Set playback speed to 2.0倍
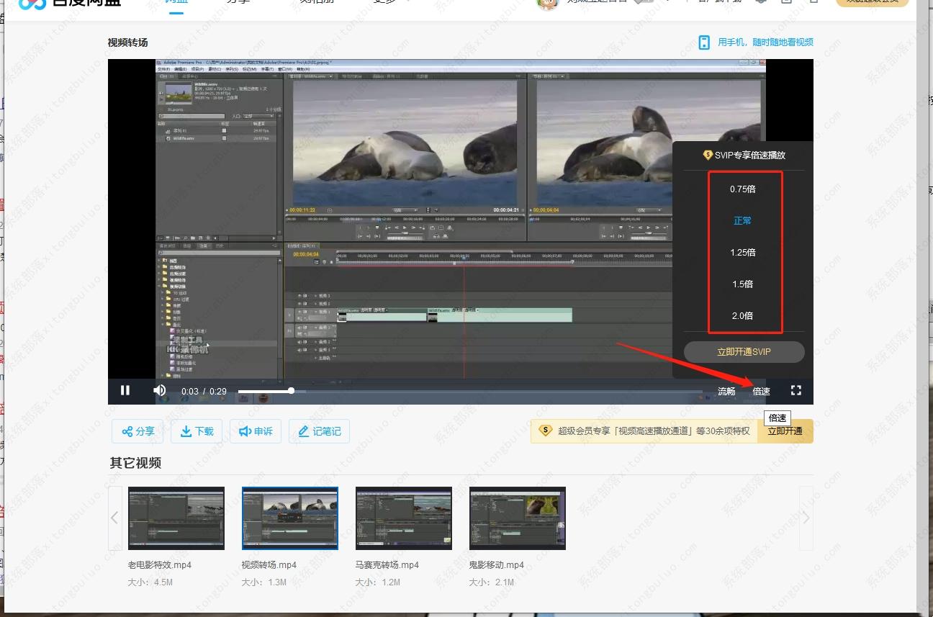 [743, 316]
